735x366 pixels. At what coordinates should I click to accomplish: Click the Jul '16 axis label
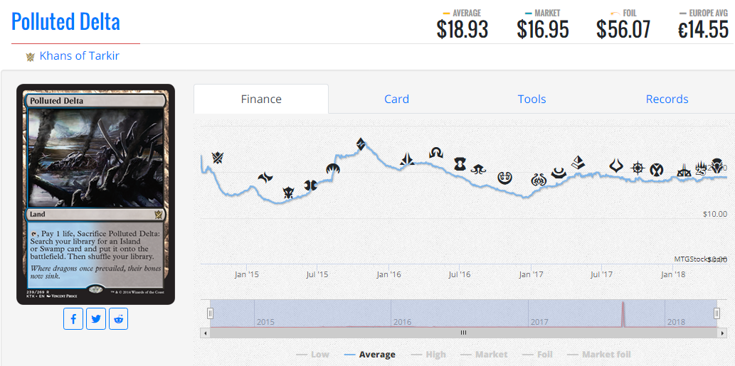tap(460, 274)
